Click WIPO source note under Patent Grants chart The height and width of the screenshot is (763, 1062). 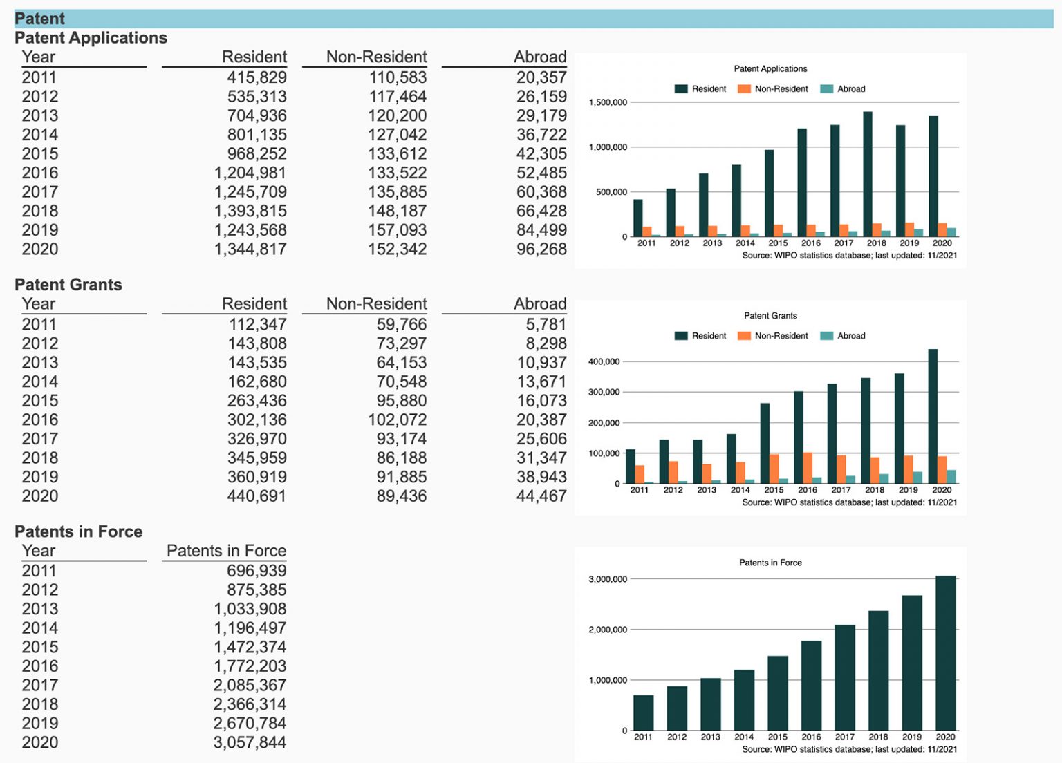[x=849, y=502]
